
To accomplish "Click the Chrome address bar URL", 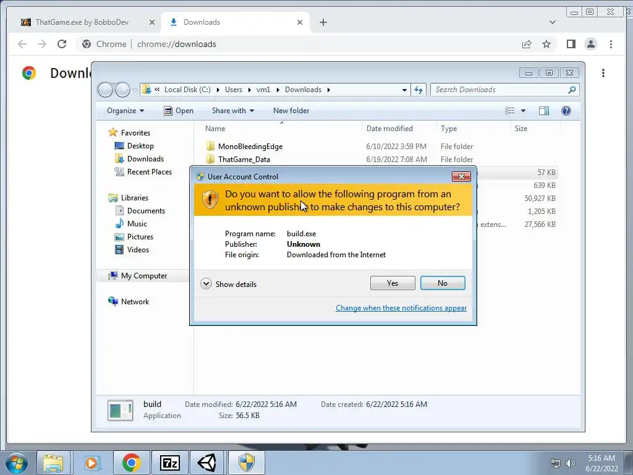I will [176, 44].
